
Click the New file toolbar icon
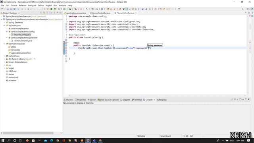tap(2, 9)
